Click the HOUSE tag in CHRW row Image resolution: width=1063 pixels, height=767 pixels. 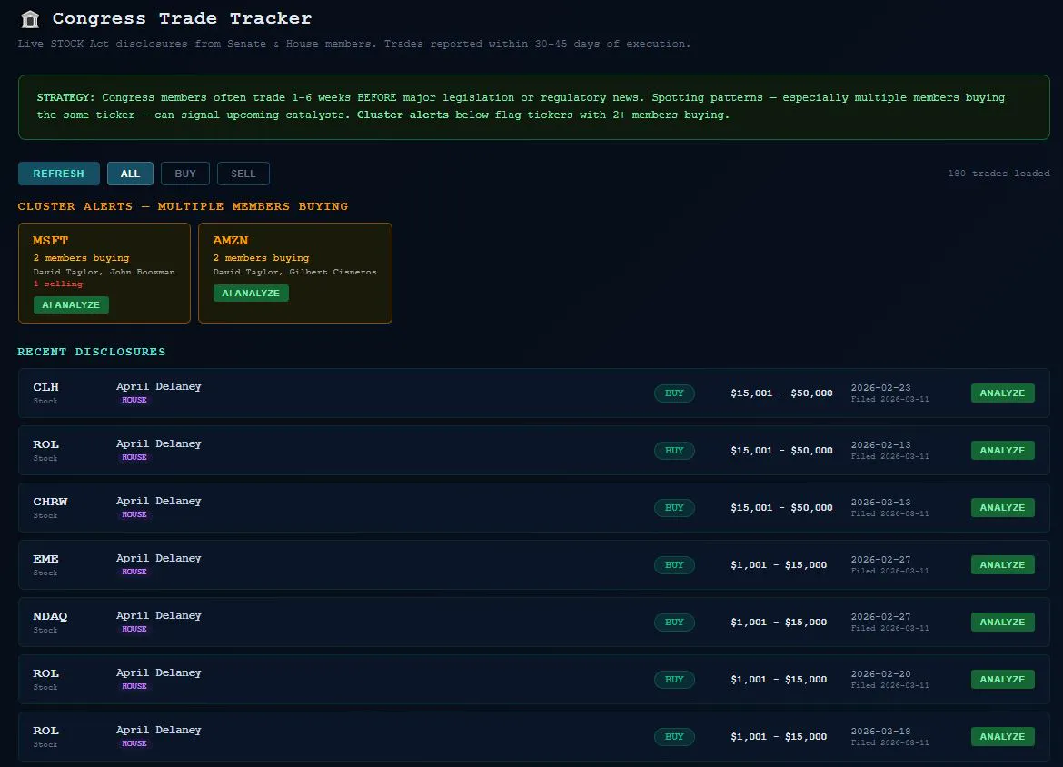(134, 514)
